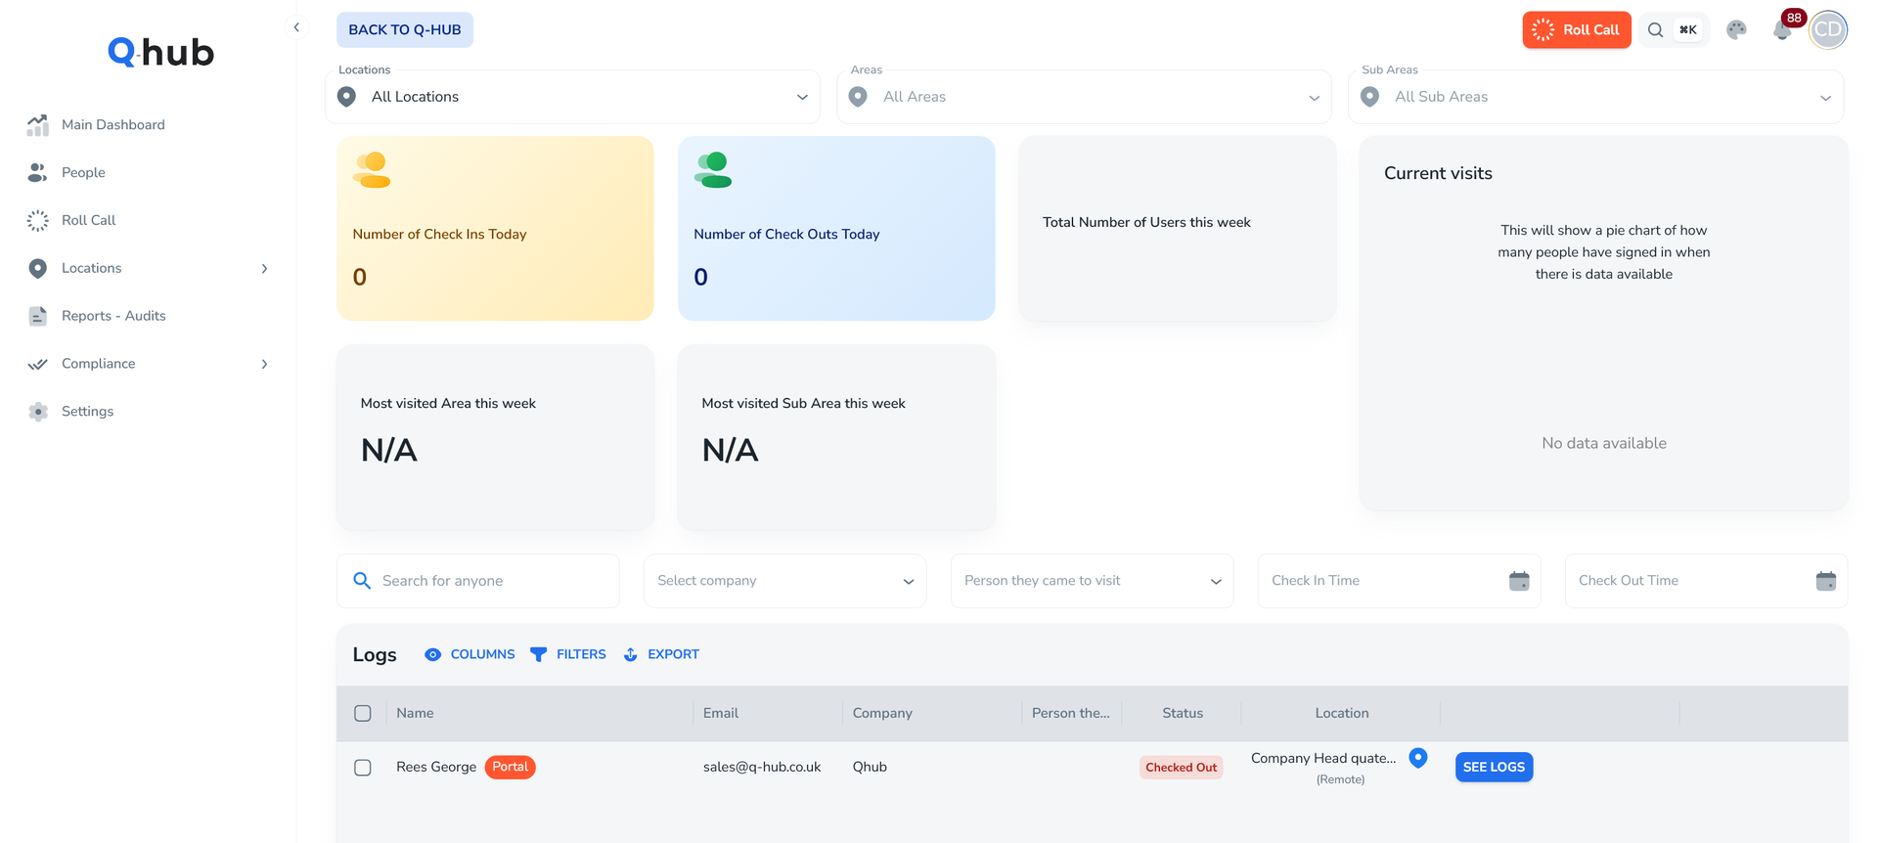Screen dimensions: 1878x843
Task: Click the pin icon in Sub Areas dropdown
Action: point(1369,97)
